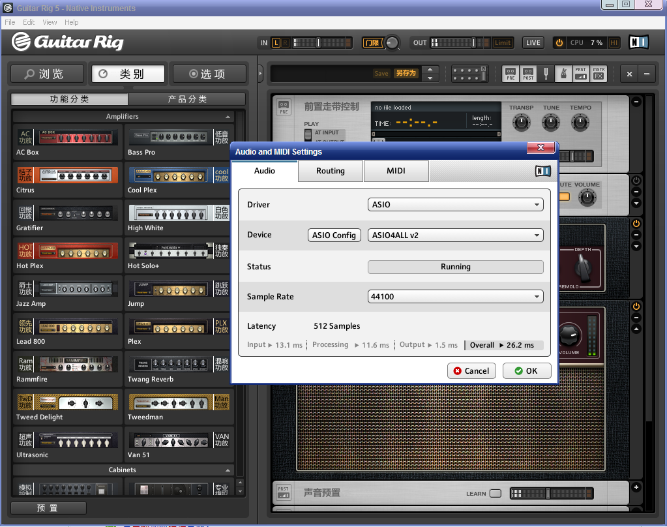The height and width of the screenshot is (527, 667).
Task: Toggle the power button next to CPU meter
Action: click(559, 42)
